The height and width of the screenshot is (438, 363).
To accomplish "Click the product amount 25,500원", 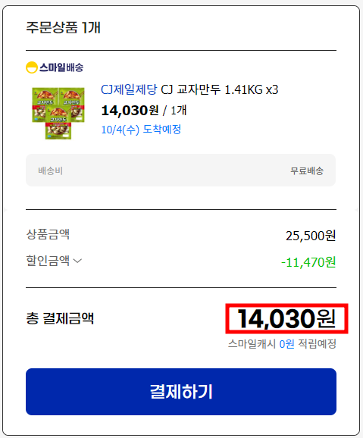I will pyautogui.click(x=311, y=236).
